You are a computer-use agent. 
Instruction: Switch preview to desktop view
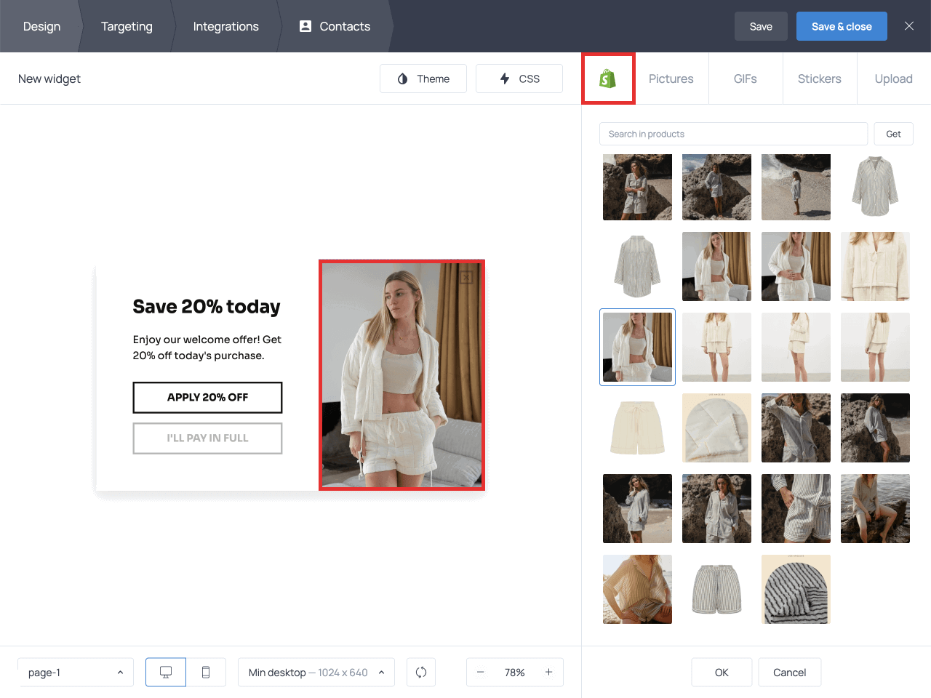[165, 672]
